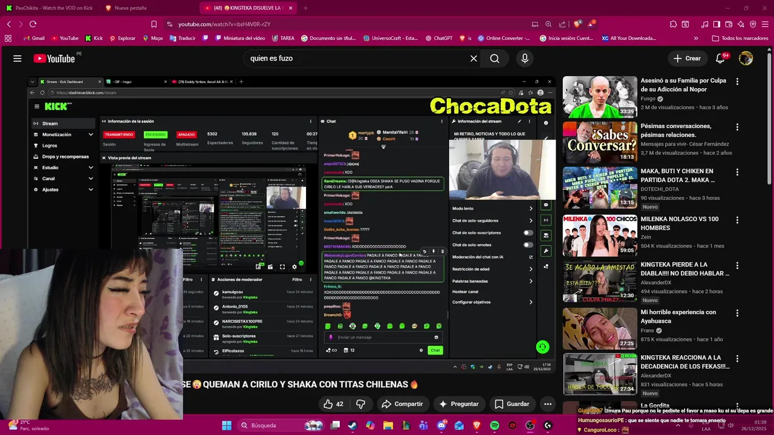
Task: Open the apps grid in bookmarks bar
Action: [8, 38]
